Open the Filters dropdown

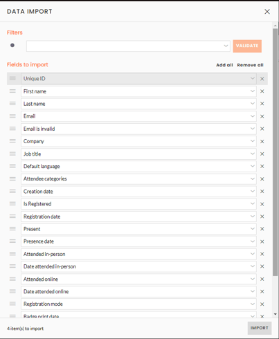click(128, 46)
